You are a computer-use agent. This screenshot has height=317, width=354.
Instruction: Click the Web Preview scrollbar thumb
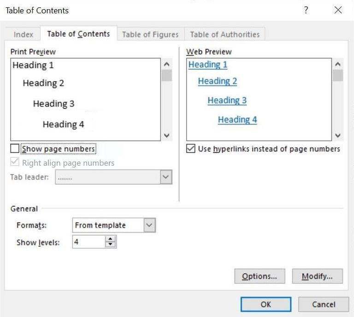(x=338, y=76)
